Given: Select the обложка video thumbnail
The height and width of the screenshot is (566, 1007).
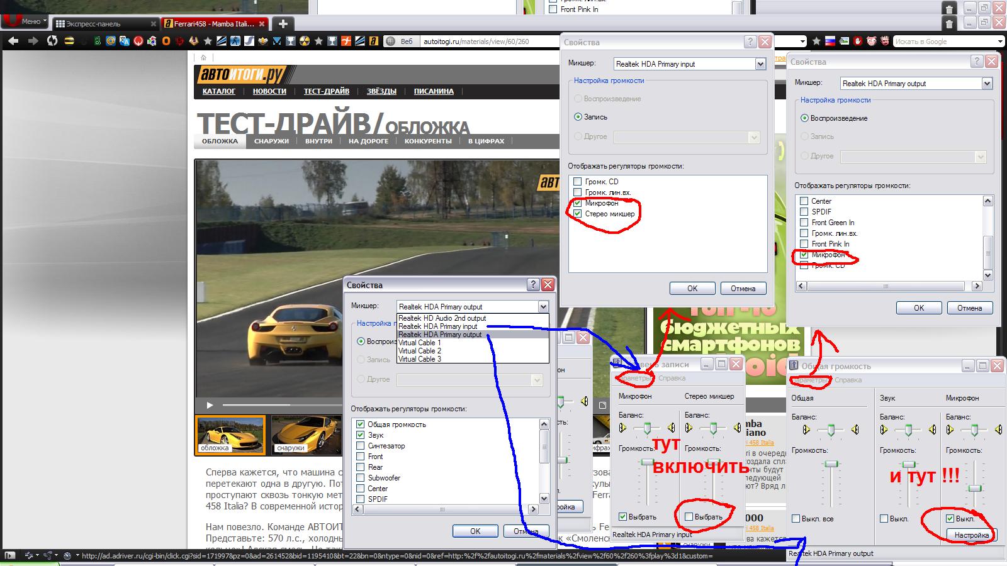Looking at the screenshot, I should point(230,434).
